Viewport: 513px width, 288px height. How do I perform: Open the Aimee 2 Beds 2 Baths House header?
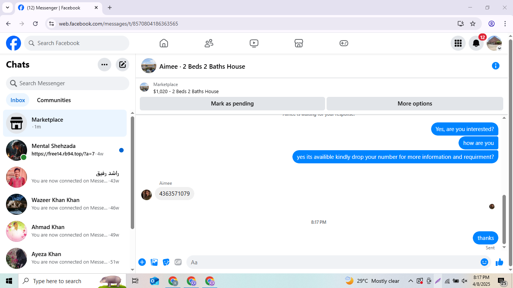(193, 66)
